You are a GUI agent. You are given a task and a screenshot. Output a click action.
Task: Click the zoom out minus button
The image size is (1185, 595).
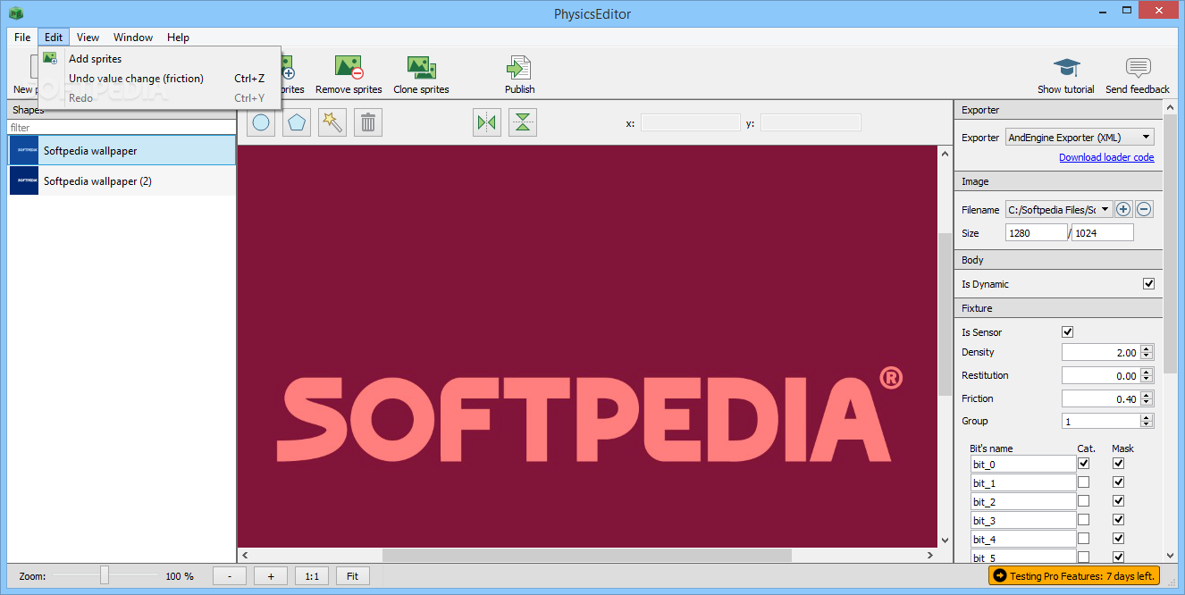tap(230, 576)
